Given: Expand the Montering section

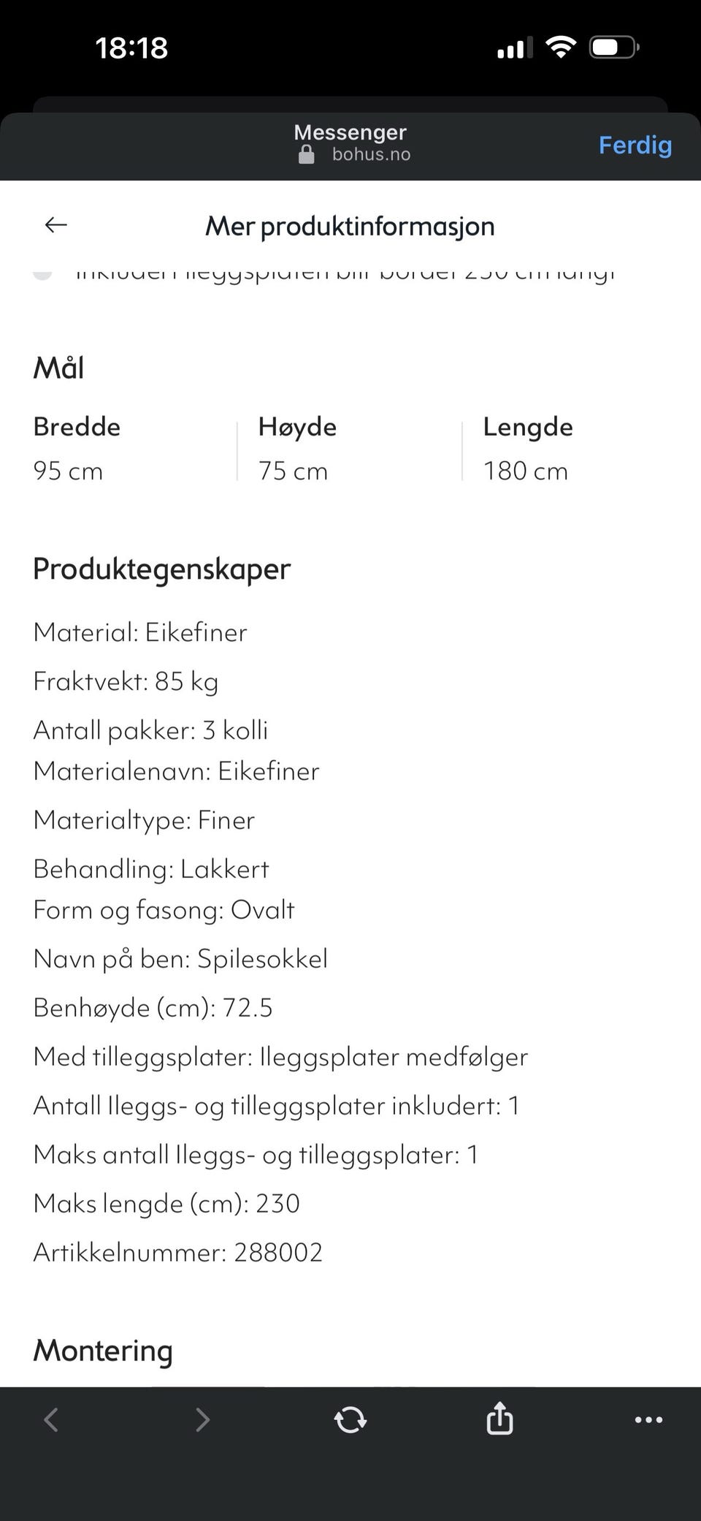Looking at the screenshot, I should (x=102, y=1351).
